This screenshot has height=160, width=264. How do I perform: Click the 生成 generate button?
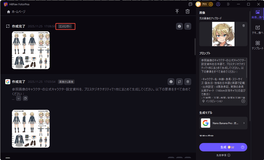click(x=223, y=147)
